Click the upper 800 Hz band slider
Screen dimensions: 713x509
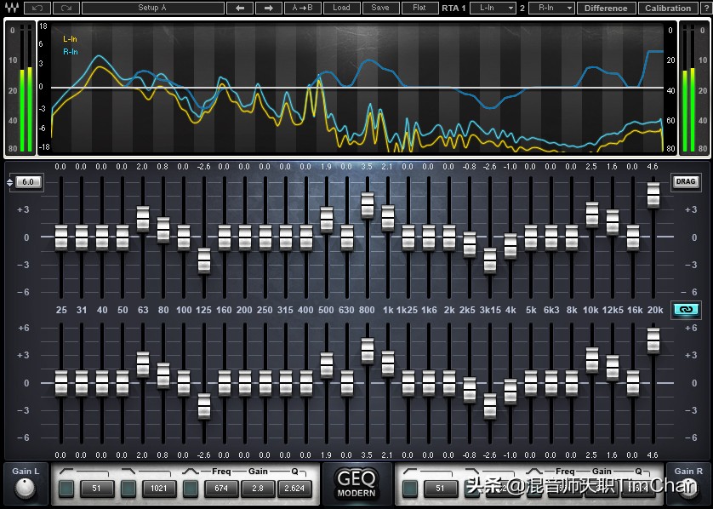coord(368,205)
